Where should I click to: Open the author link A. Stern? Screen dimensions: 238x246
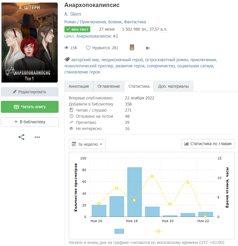click(73, 14)
